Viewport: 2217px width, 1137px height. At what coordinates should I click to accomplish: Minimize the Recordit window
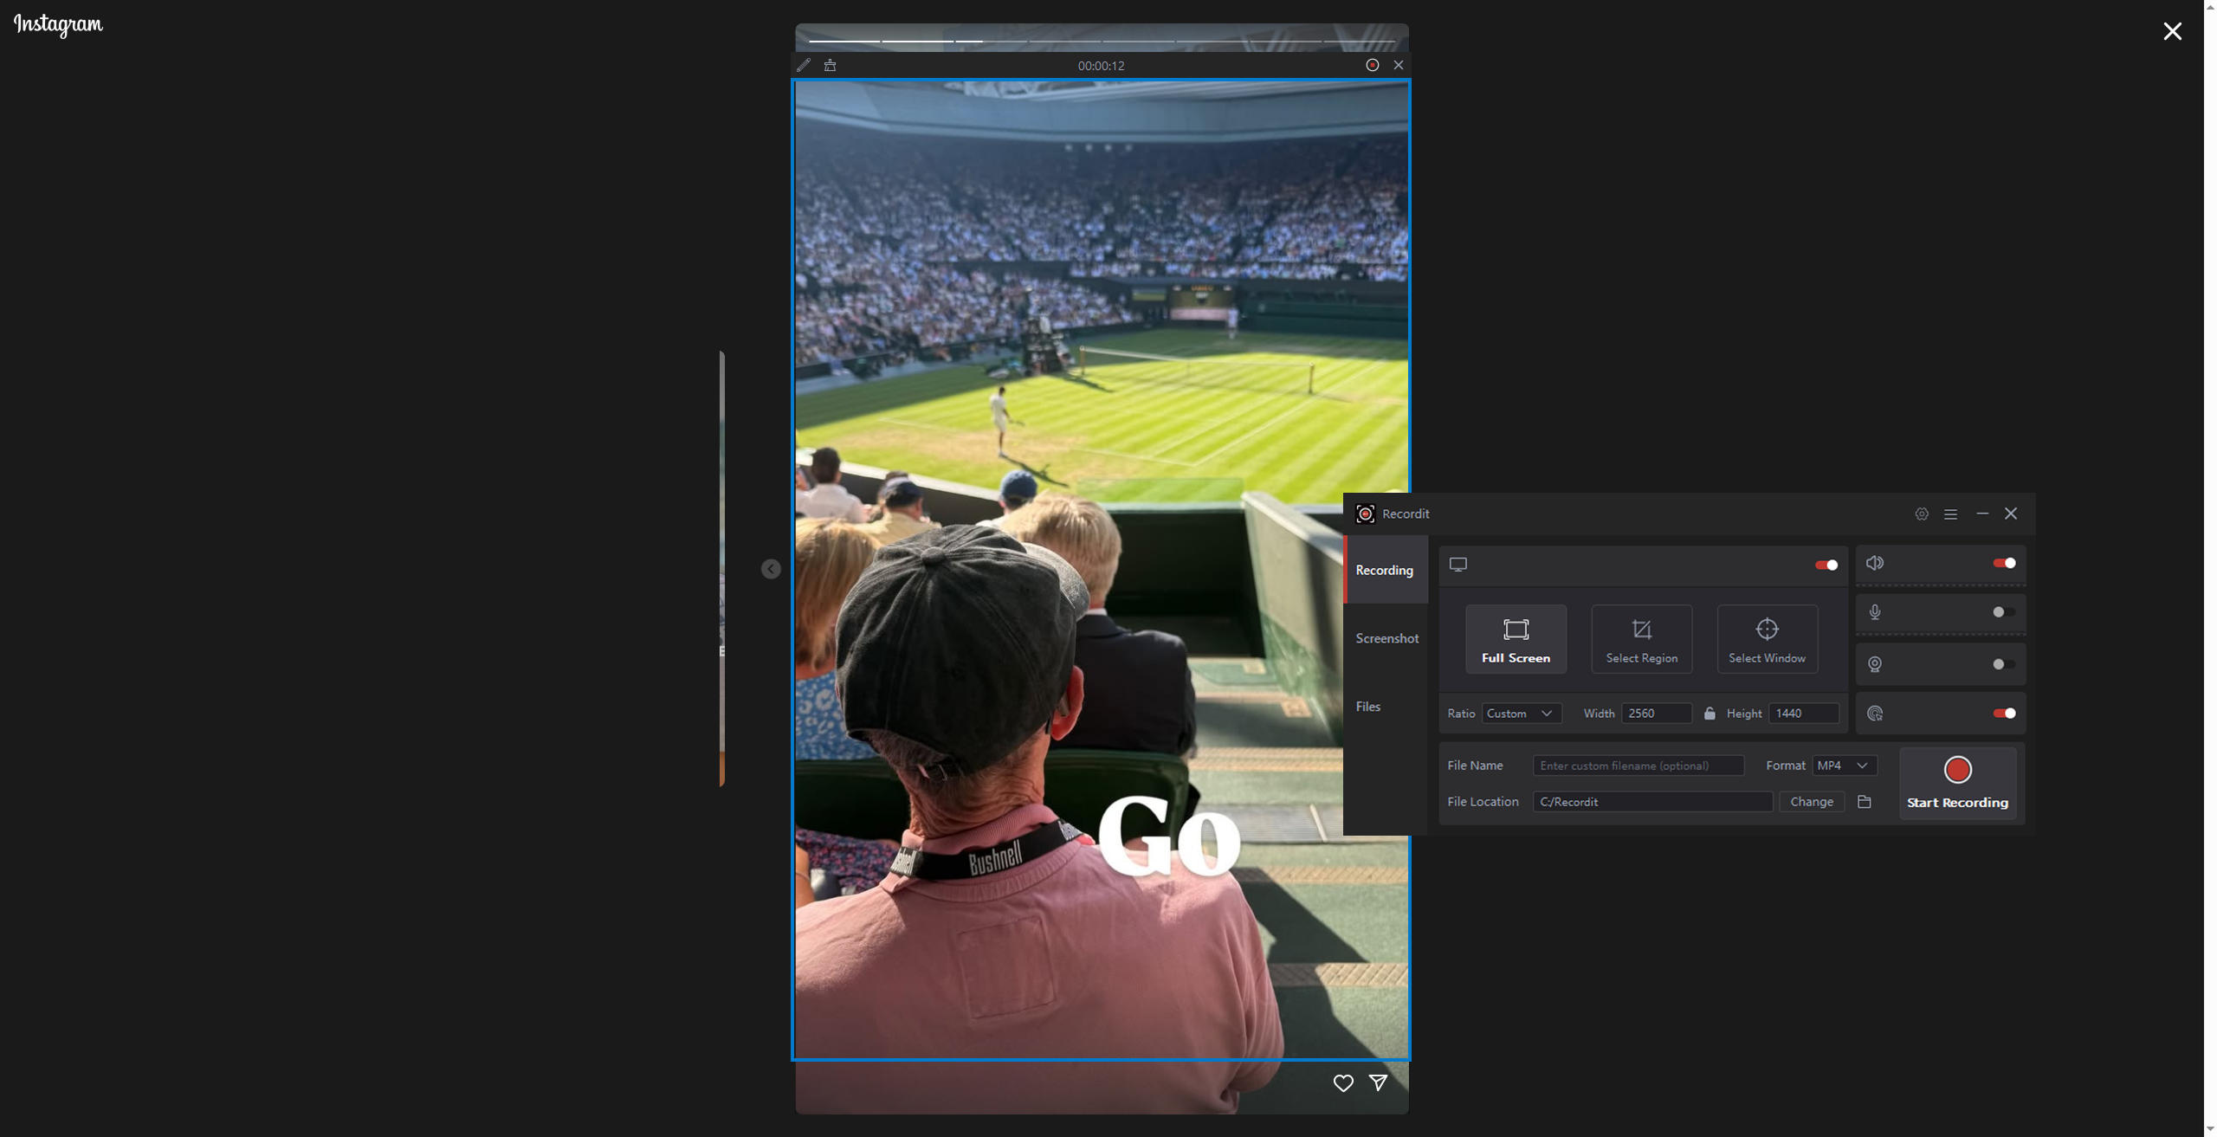pos(1982,514)
